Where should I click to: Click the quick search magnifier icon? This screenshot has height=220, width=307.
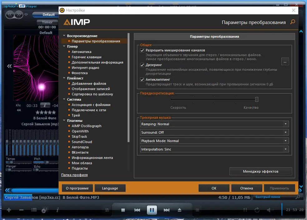click(x=298, y=197)
